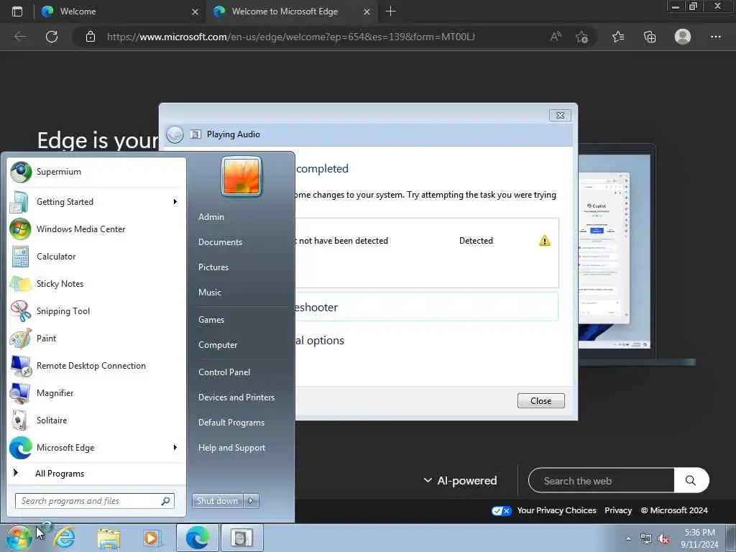Close the Welcome to Microsoft Edge tab
The image size is (736, 552).
point(367,11)
